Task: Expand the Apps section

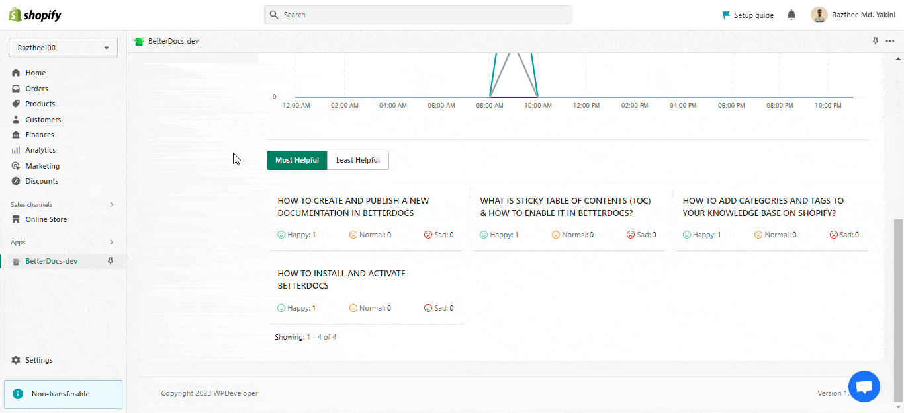Action: click(111, 242)
